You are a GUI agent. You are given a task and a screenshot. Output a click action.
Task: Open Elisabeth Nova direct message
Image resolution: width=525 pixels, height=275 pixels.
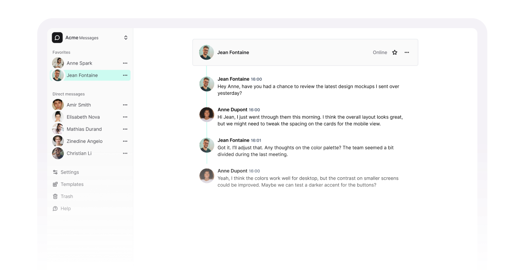coord(91,117)
